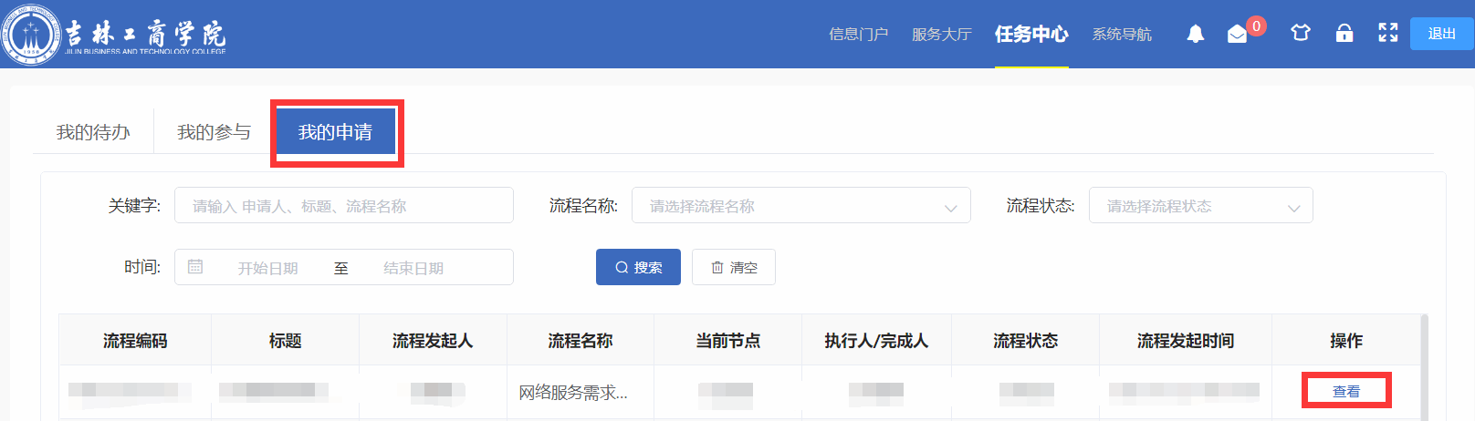Click the notification bell icon
1475x421 pixels.
1195,35
